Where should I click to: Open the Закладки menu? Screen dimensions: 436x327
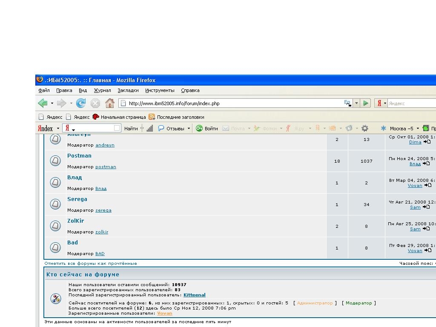pos(128,90)
